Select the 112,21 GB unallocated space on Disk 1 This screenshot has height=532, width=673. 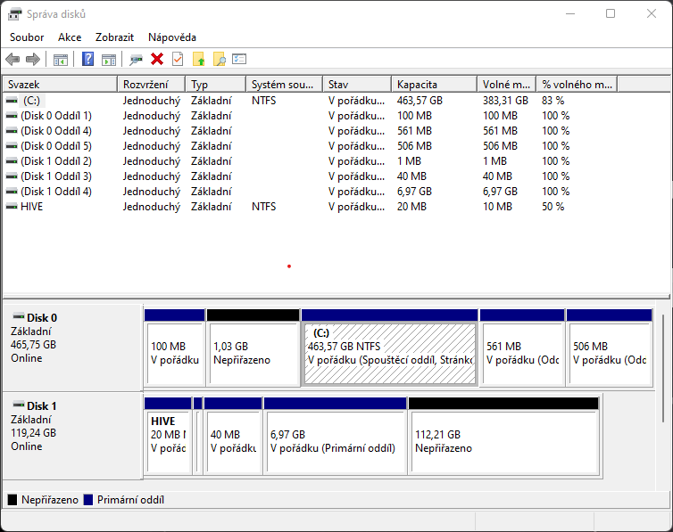tap(503, 442)
